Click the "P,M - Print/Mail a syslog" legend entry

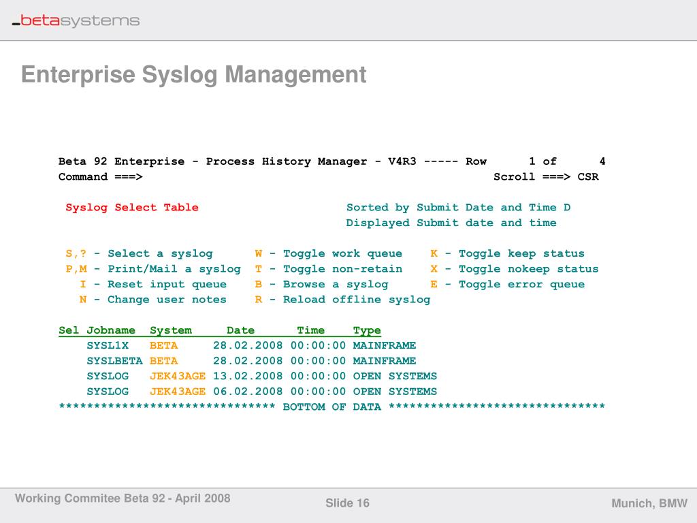click(x=153, y=268)
